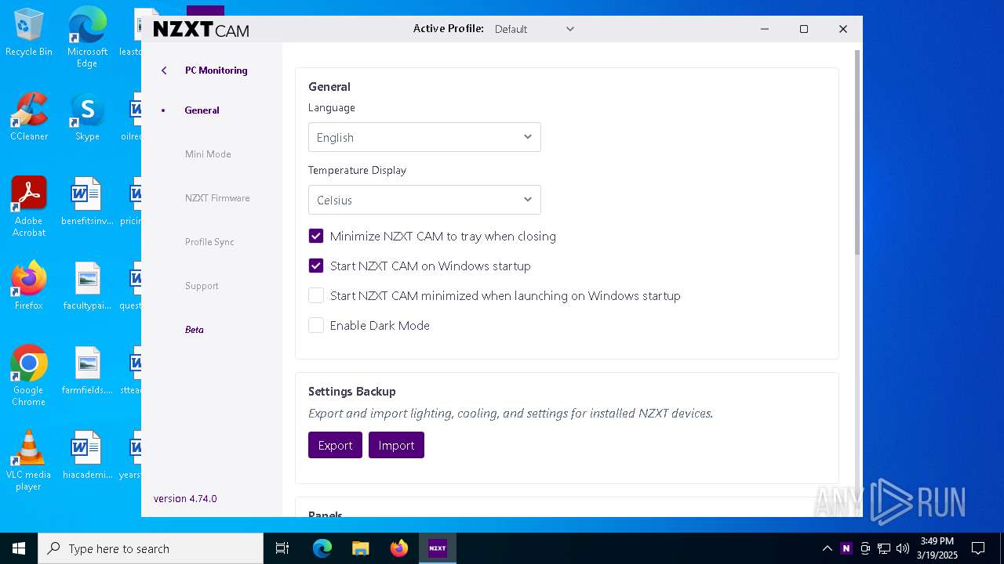Launch CCleaner from the desktop
Image resolution: width=1004 pixels, height=564 pixels.
[x=29, y=117]
